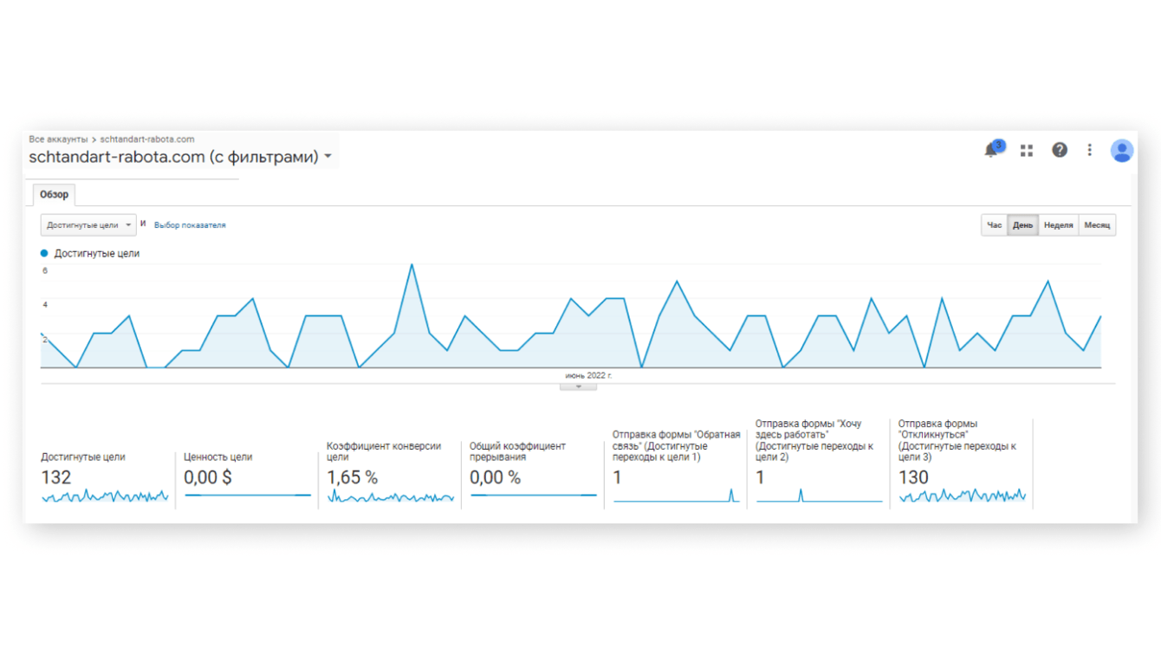Open the Достигнутые цели metric dropdown
1161x655 pixels.
coord(88,225)
